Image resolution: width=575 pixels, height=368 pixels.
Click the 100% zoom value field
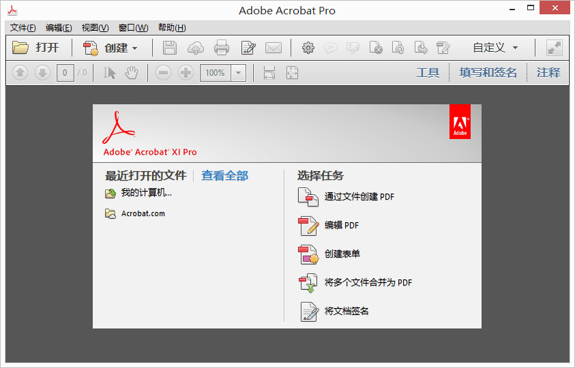point(216,72)
